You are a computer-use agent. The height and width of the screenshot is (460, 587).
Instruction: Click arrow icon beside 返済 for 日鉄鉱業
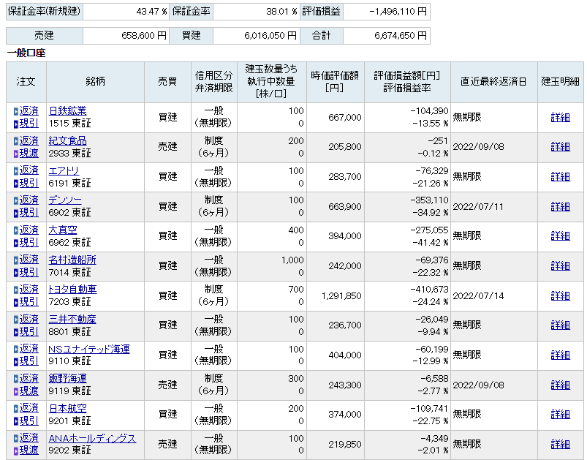click(x=15, y=111)
